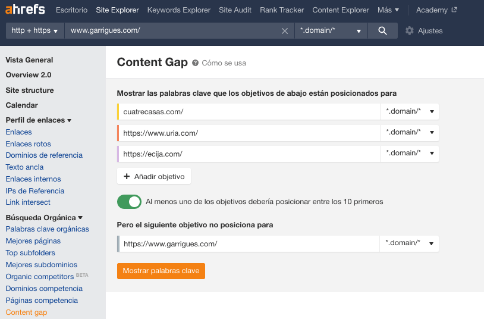This screenshot has width=484, height=319.
Task: Open Enlaces internos report
Action: pyautogui.click(x=33, y=179)
